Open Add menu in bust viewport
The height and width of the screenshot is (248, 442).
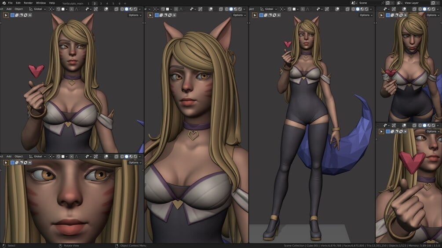coord(9,9)
